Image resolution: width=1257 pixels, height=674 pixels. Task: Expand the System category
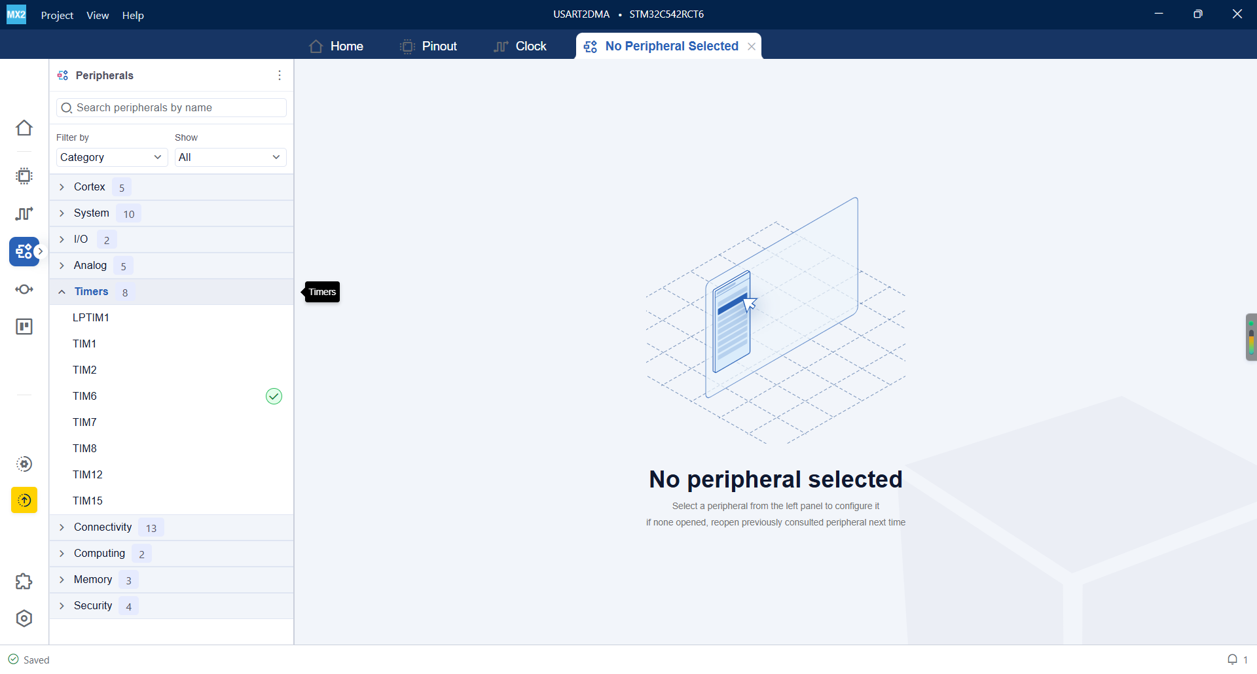171,213
